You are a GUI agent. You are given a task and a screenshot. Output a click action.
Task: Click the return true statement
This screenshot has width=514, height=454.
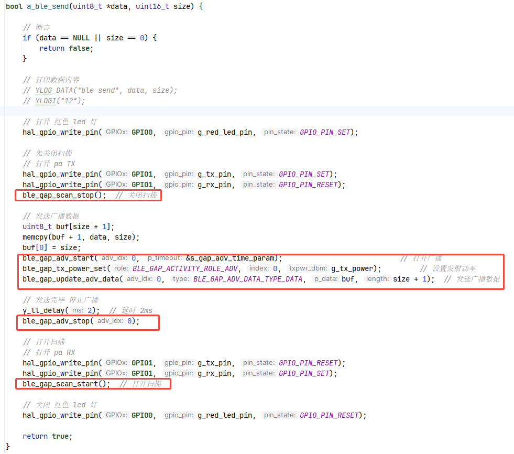pyautogui.click(x=47, y=436)
